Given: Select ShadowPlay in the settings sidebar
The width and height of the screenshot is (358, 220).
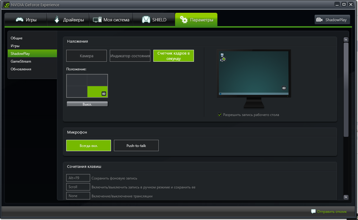Looking at the screenshot, I should 32,54.
